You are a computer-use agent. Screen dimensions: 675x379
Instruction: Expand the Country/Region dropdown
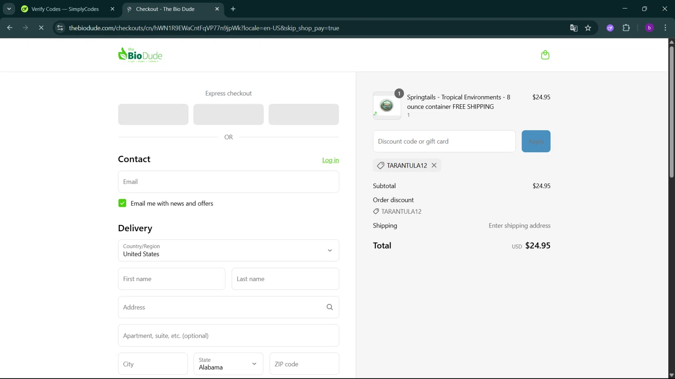[x=229, y=250]
